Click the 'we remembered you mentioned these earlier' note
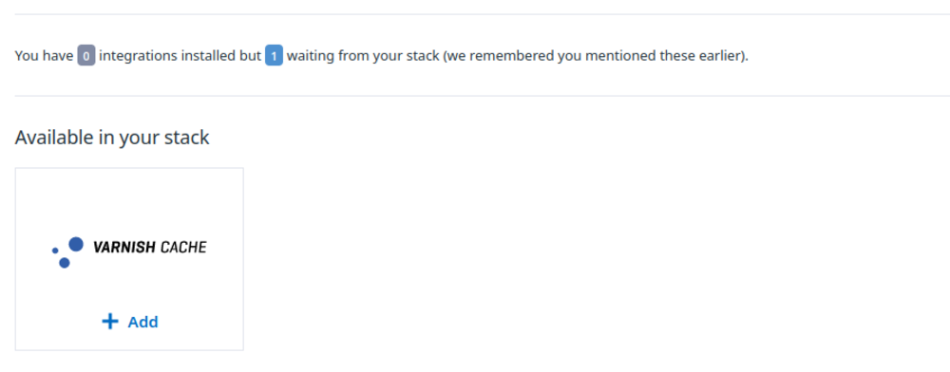 point(595,56)
